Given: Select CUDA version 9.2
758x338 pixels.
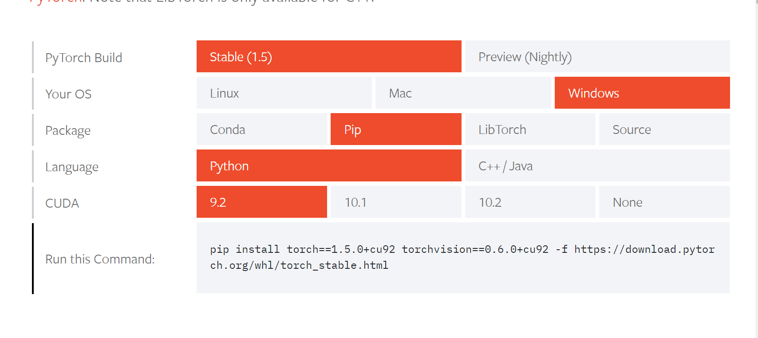Looking at the screenshot, I should 261,202.
